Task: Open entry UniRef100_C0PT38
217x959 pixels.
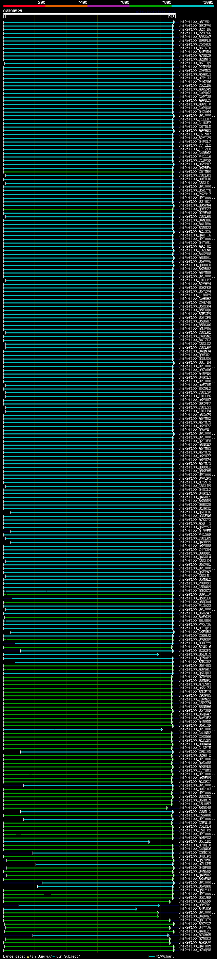Action: click(x=194, y=97)
